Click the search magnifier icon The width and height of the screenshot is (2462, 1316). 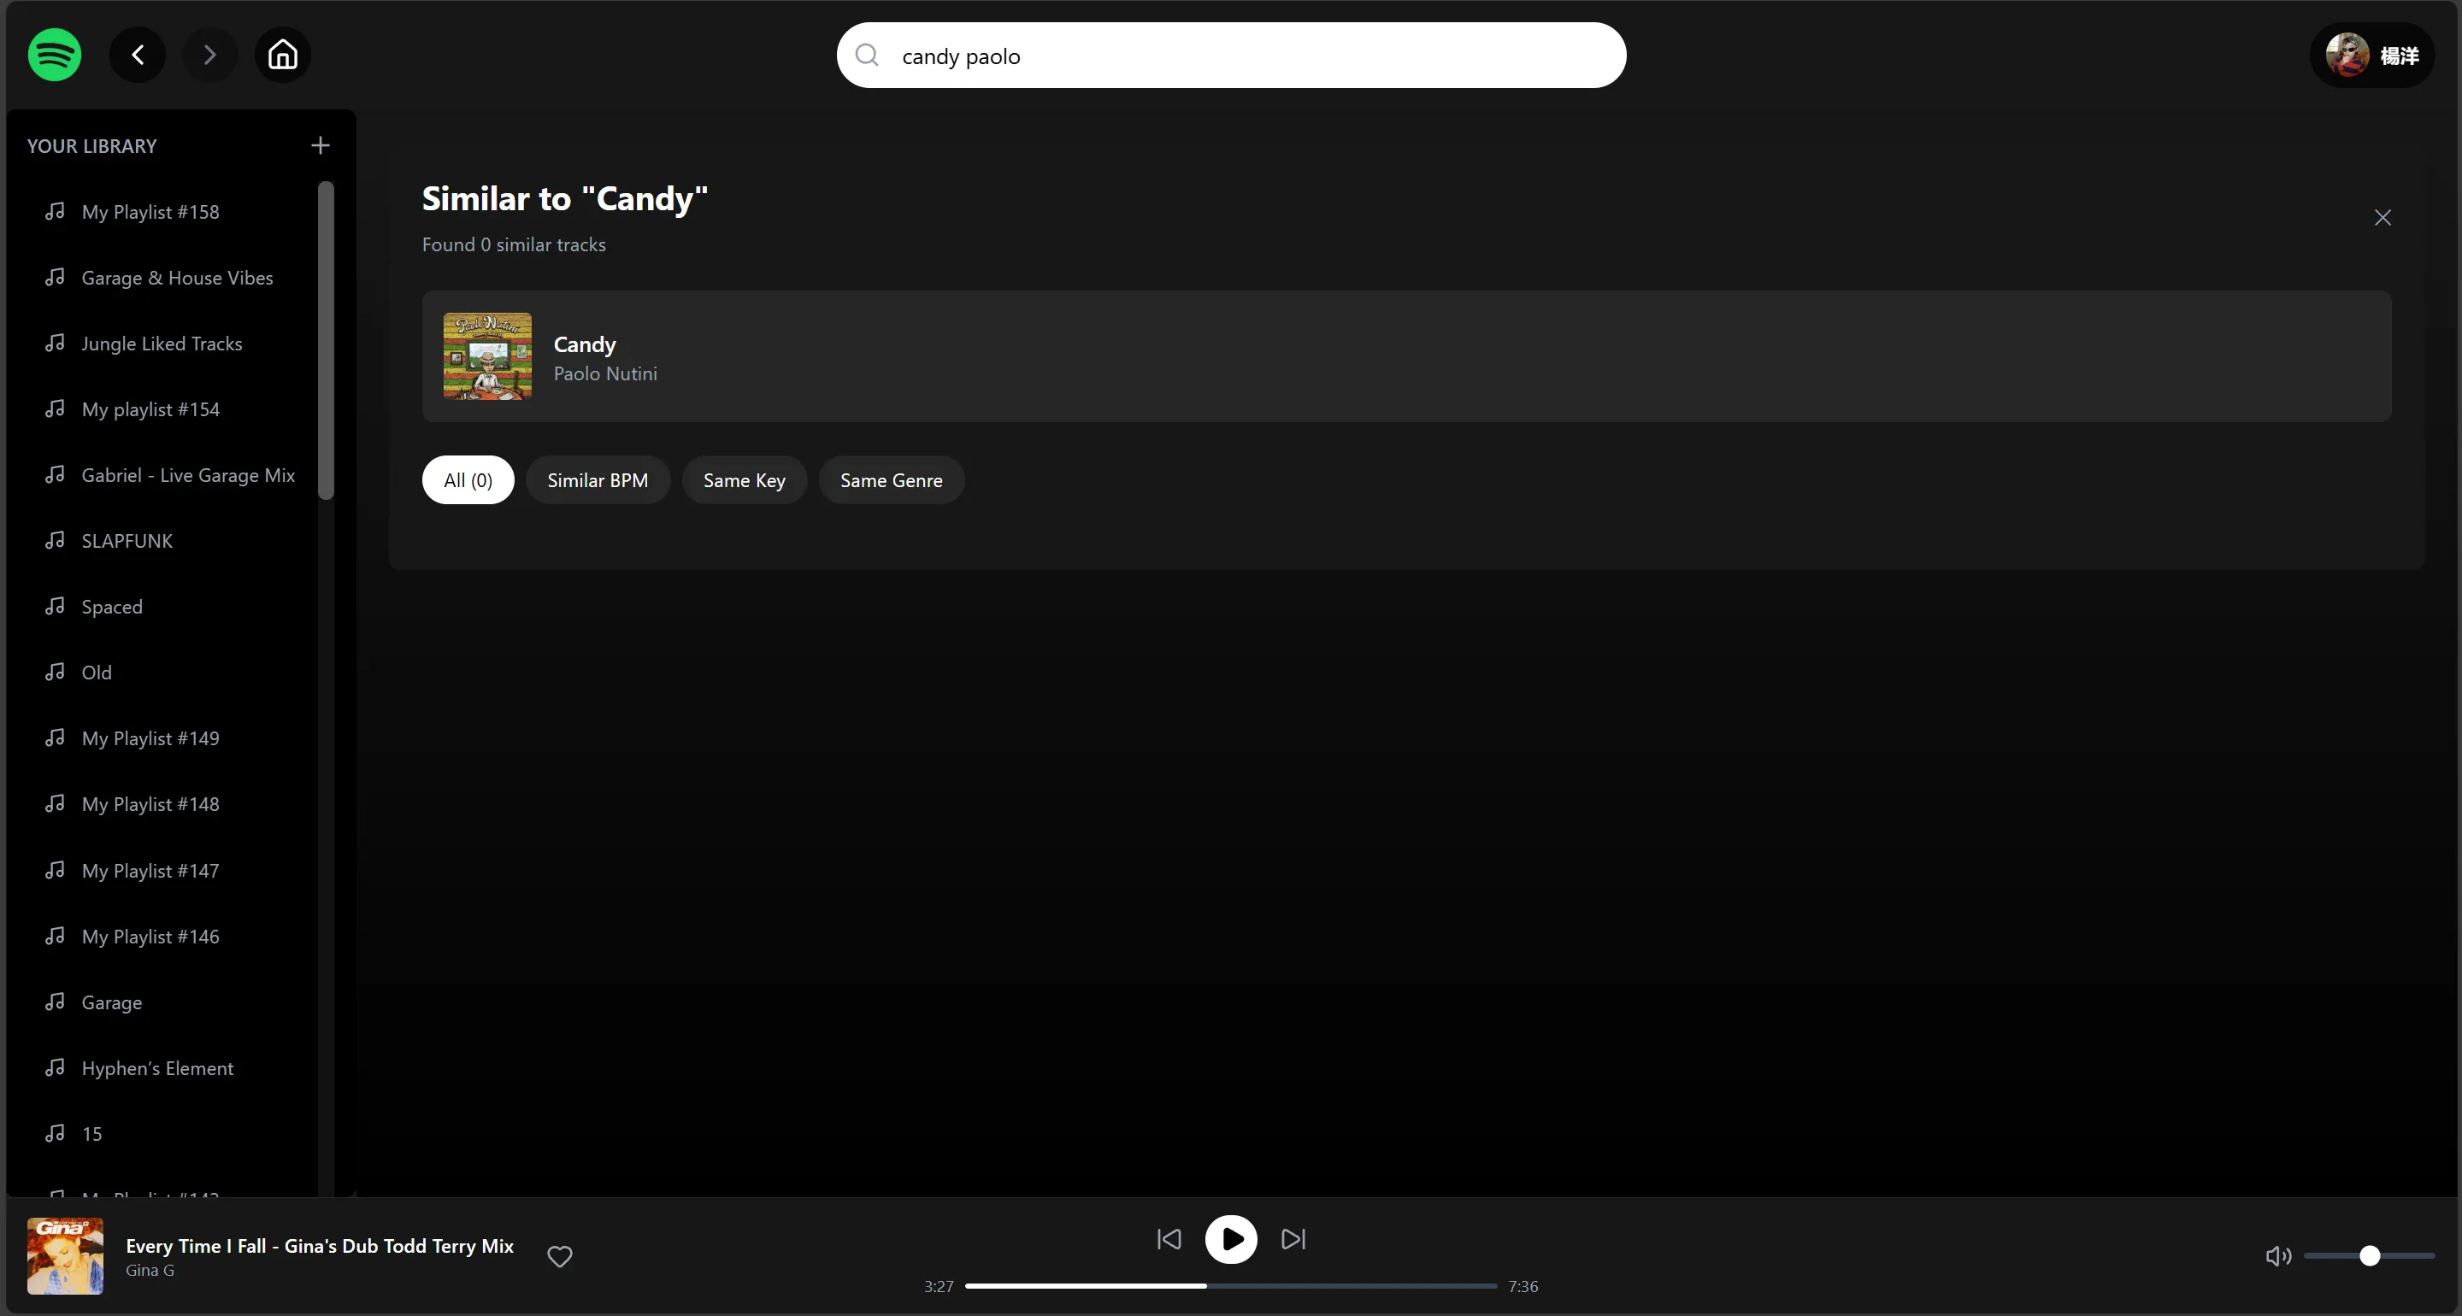(x=867, y=56)
